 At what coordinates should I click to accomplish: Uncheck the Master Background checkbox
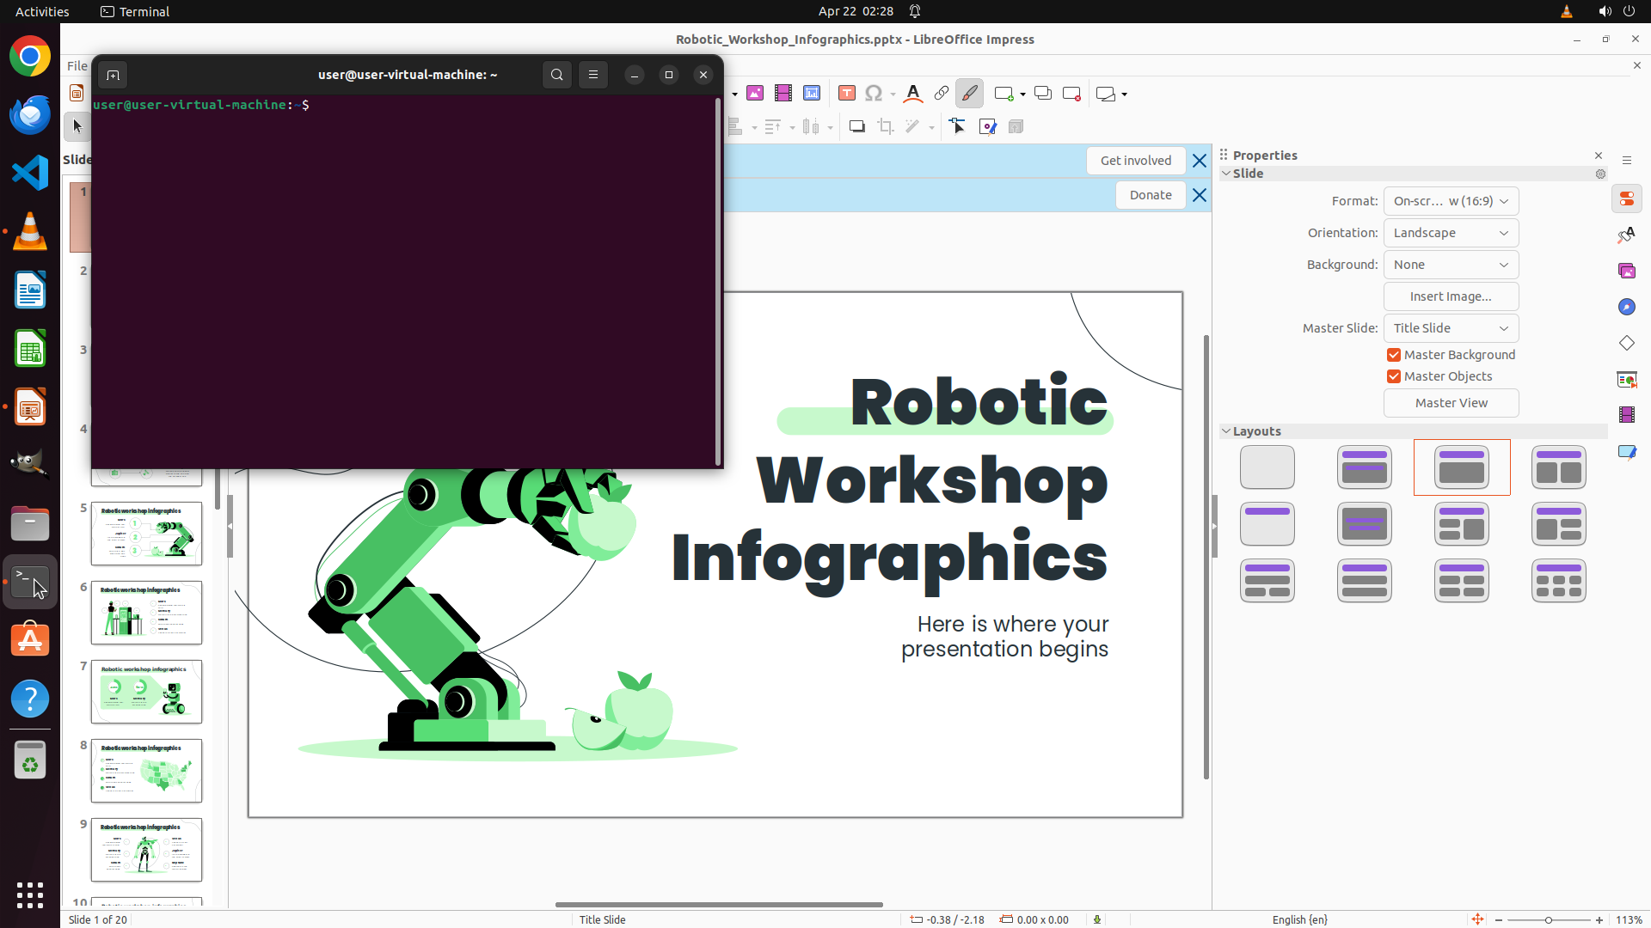tap(1394, 355)
